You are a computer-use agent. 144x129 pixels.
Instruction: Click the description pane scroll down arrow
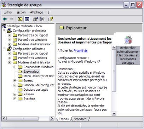point(114,113)
